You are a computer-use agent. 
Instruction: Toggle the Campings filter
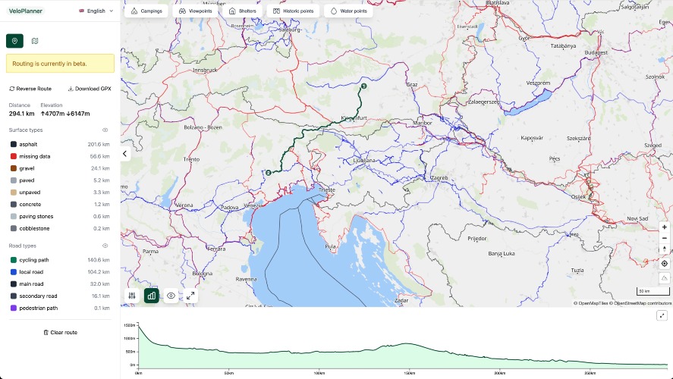(x=146, y=11)
